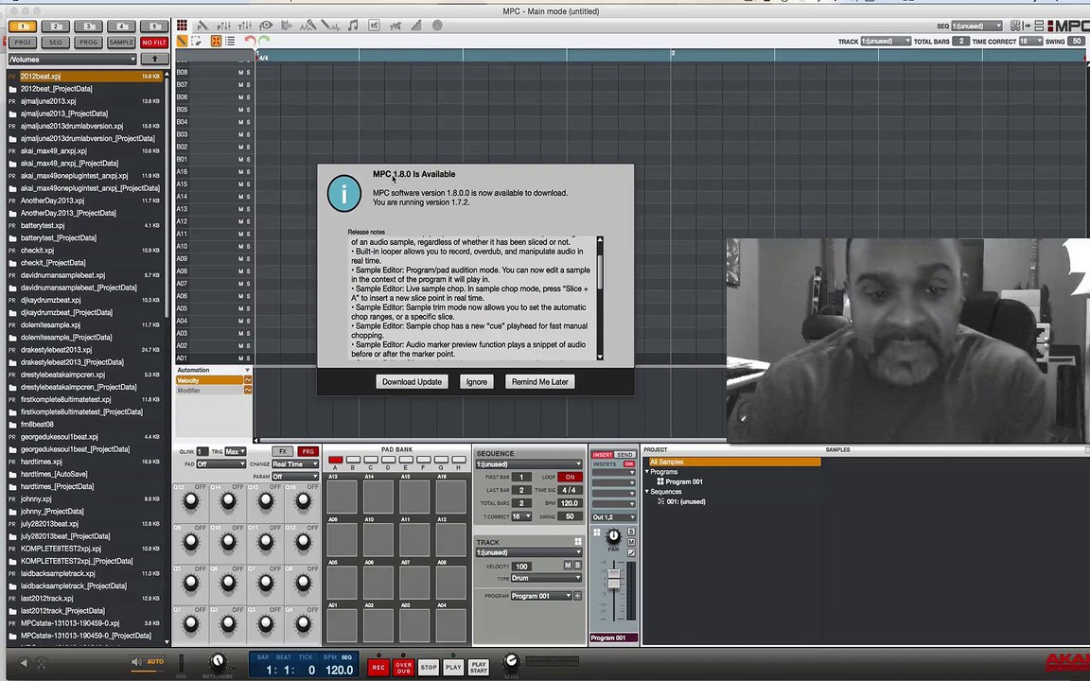Select the marquee selection tool

[x=197, y=42]
